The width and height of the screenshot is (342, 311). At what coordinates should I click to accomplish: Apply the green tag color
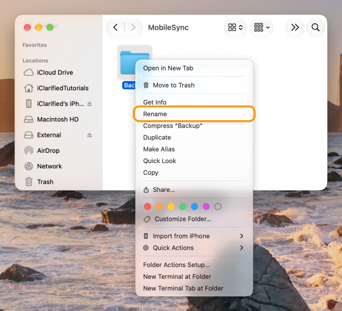click(x=183, y=207)
